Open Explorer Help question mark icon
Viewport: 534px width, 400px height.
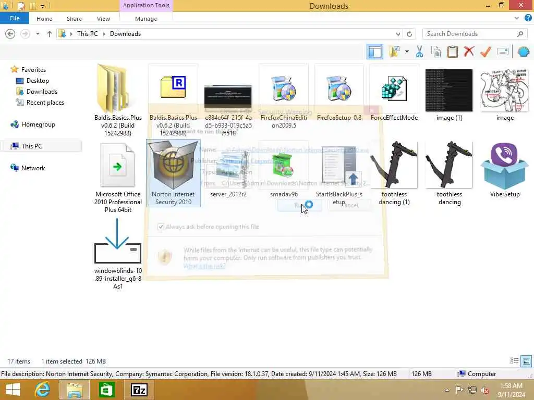point(528,18)
